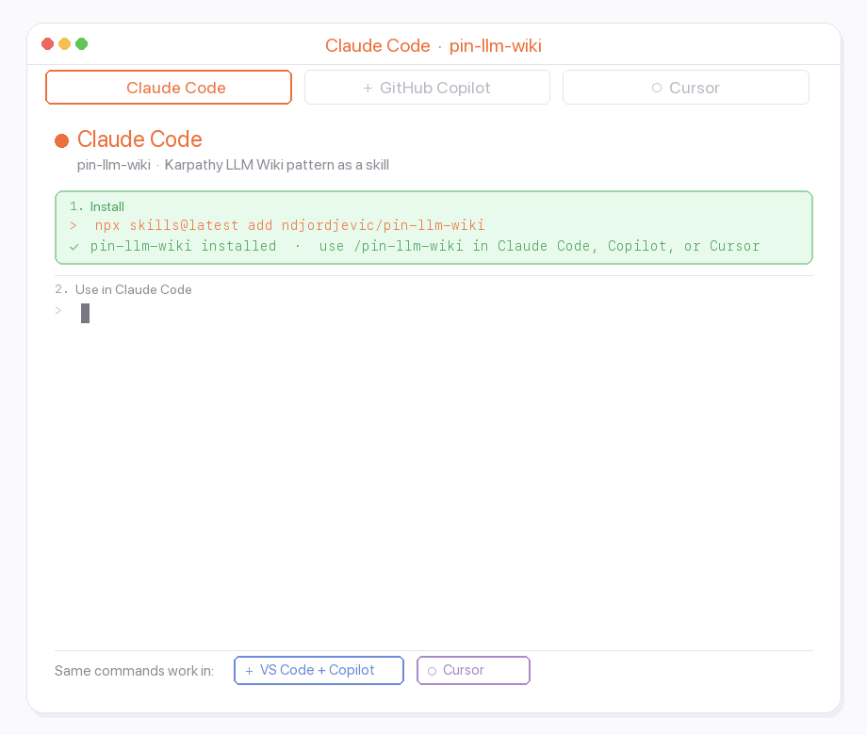867x735 pixels.
Task: Click the 'Karpathy LLM Wiki pattern as a skill' subtitle
Action: click(276, 165)
